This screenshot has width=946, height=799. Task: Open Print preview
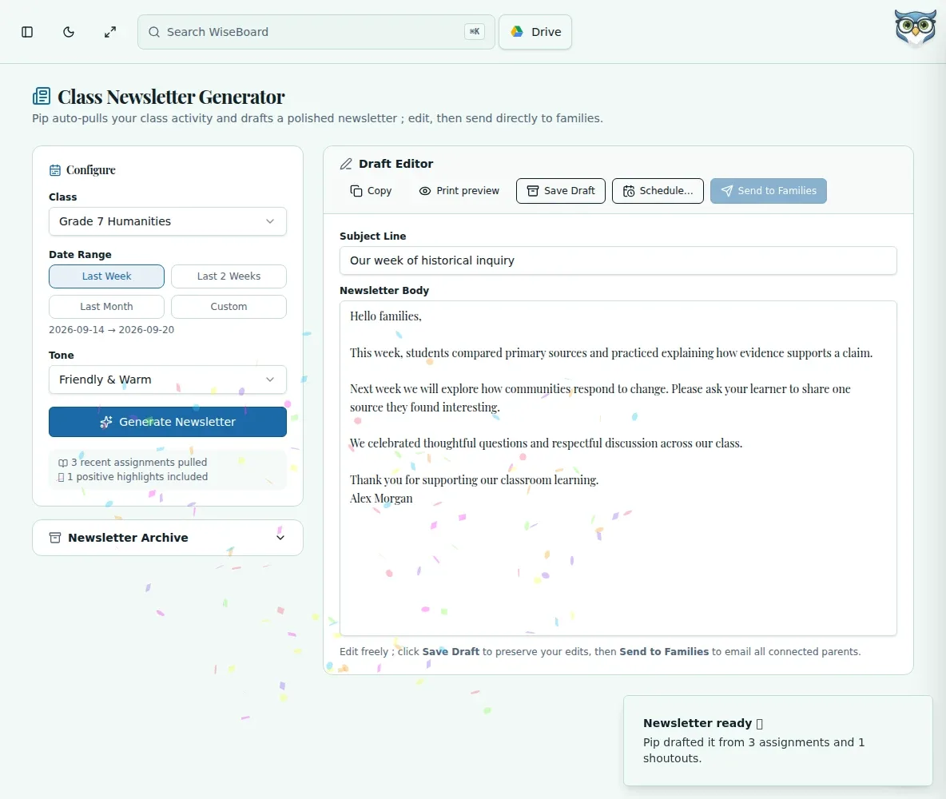click(x=459, y=191)
